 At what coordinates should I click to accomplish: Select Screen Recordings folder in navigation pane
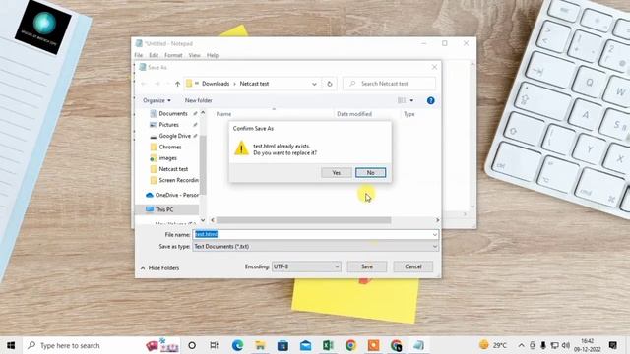(x=178, y=180)
